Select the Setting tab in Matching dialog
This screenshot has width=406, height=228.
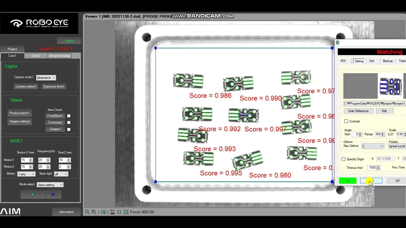coord(359,61)
